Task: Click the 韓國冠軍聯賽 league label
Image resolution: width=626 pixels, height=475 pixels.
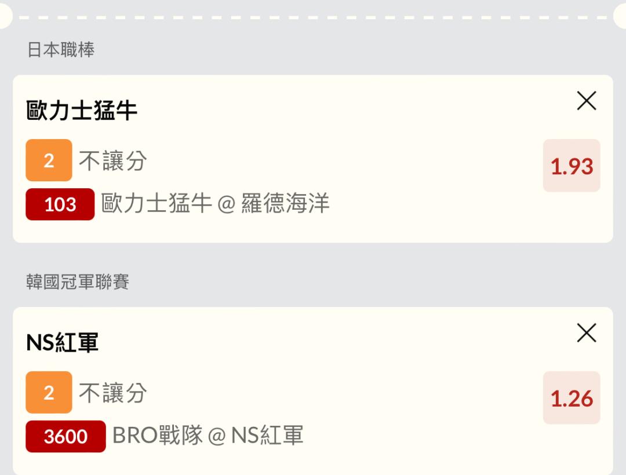Action: (x=78, y=282)
